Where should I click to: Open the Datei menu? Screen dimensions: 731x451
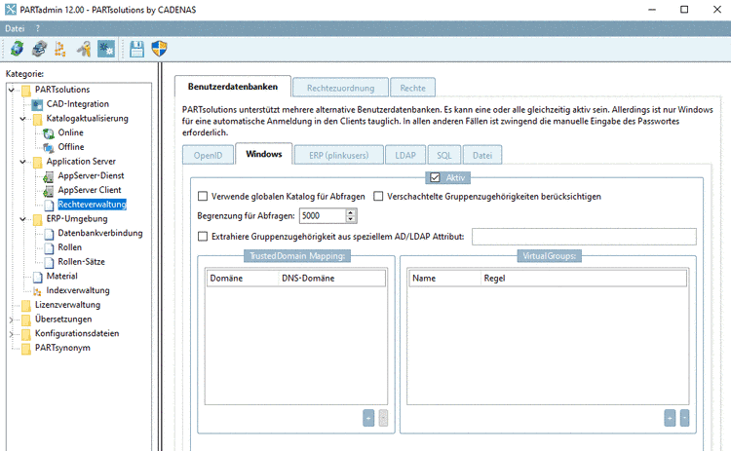point(15,28)
